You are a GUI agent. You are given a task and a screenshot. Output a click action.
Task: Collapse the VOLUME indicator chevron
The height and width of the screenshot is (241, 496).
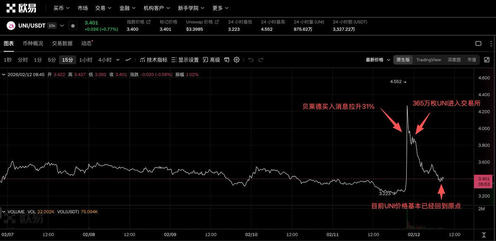coord(4,212)
